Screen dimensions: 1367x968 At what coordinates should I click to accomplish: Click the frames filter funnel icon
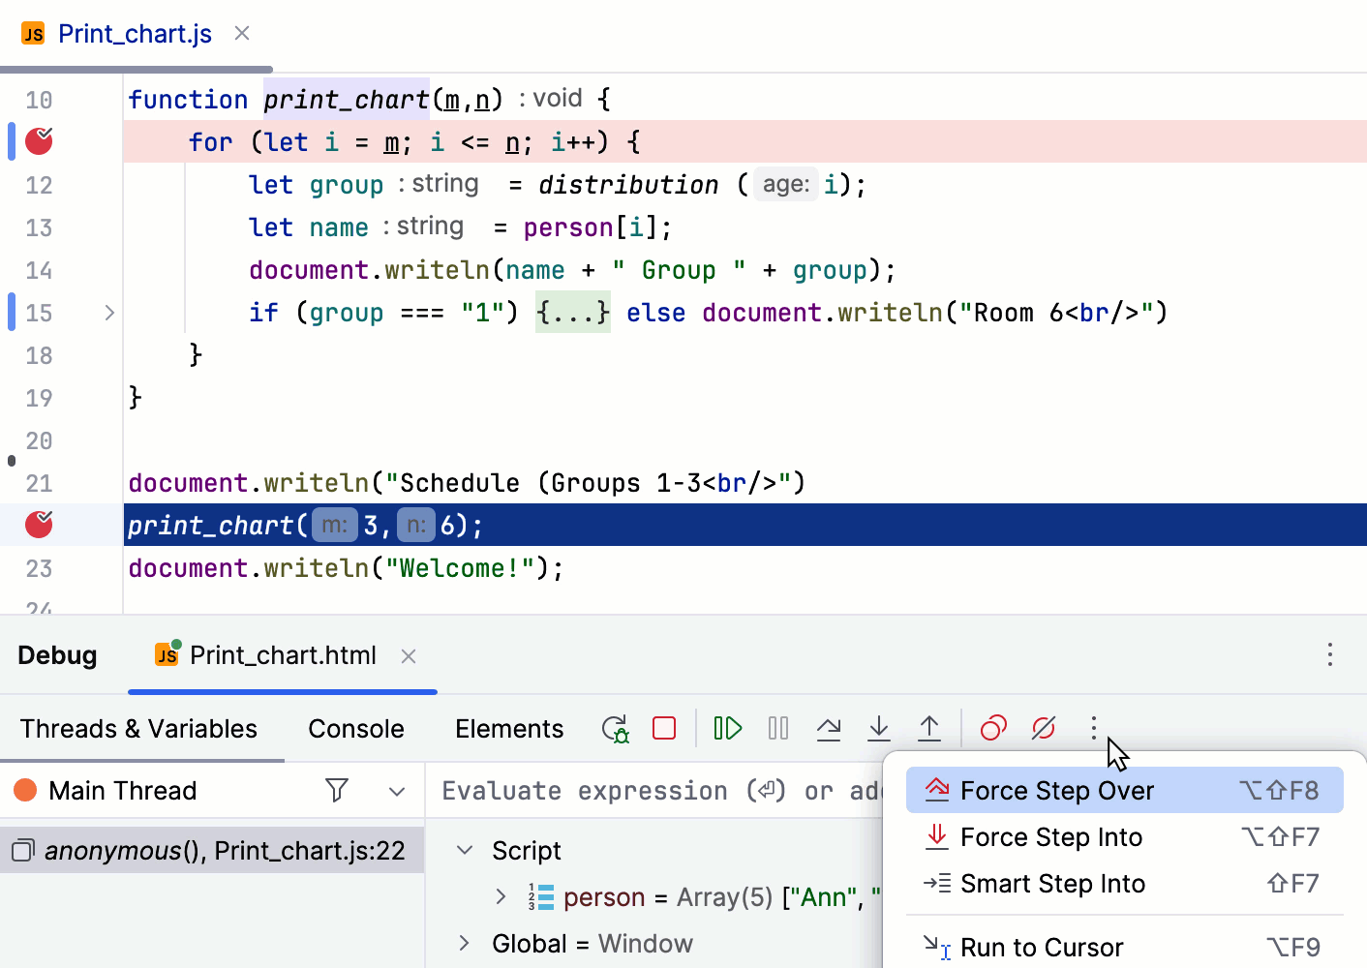point(336,790)
